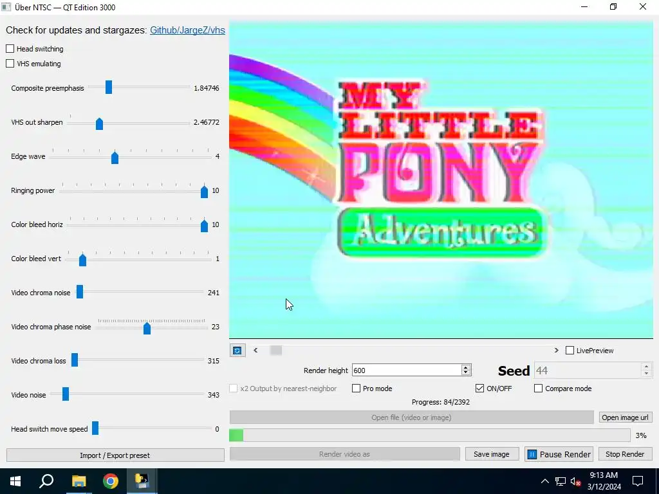The width and height of the screenshot is (659, 494).
Task: Click Composite preemphasis value 1.84746
Action: click(207, 88)
